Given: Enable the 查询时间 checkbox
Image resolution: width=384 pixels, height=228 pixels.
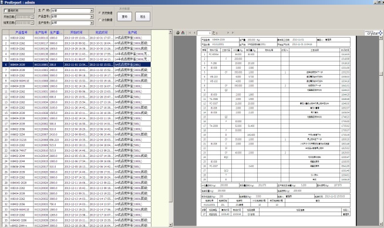Looking at the screenshot, I should [x=5, y=11].
